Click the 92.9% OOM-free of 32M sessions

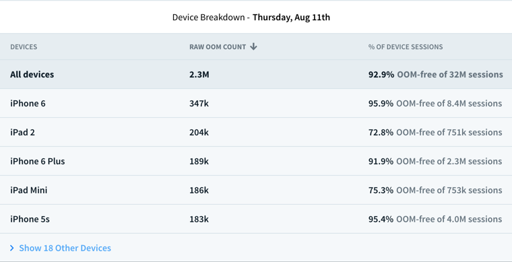436,74
